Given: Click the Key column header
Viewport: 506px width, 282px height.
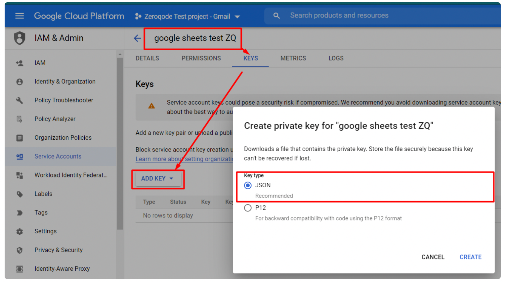Looking at the screenshot, I should tap(206, 202).
